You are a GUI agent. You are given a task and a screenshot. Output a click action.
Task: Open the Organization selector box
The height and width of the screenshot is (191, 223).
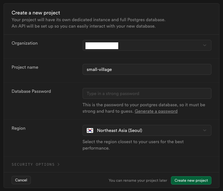tap(147, 45)
